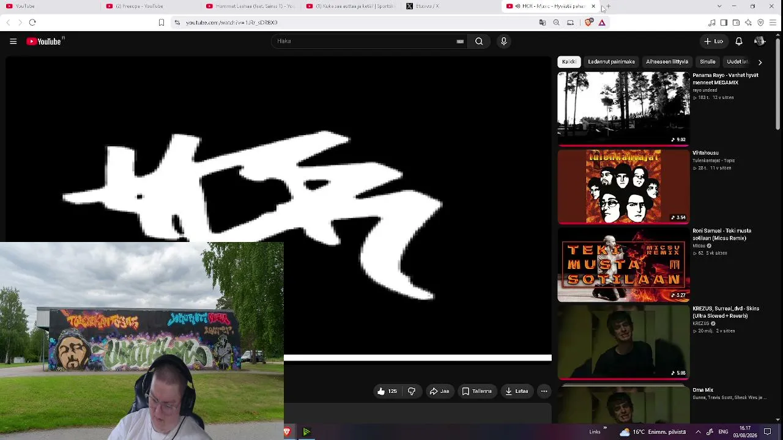This screenshot has height=440, width=783.
Task: Click the Lataa download button
Action: [x=517, y=391]
